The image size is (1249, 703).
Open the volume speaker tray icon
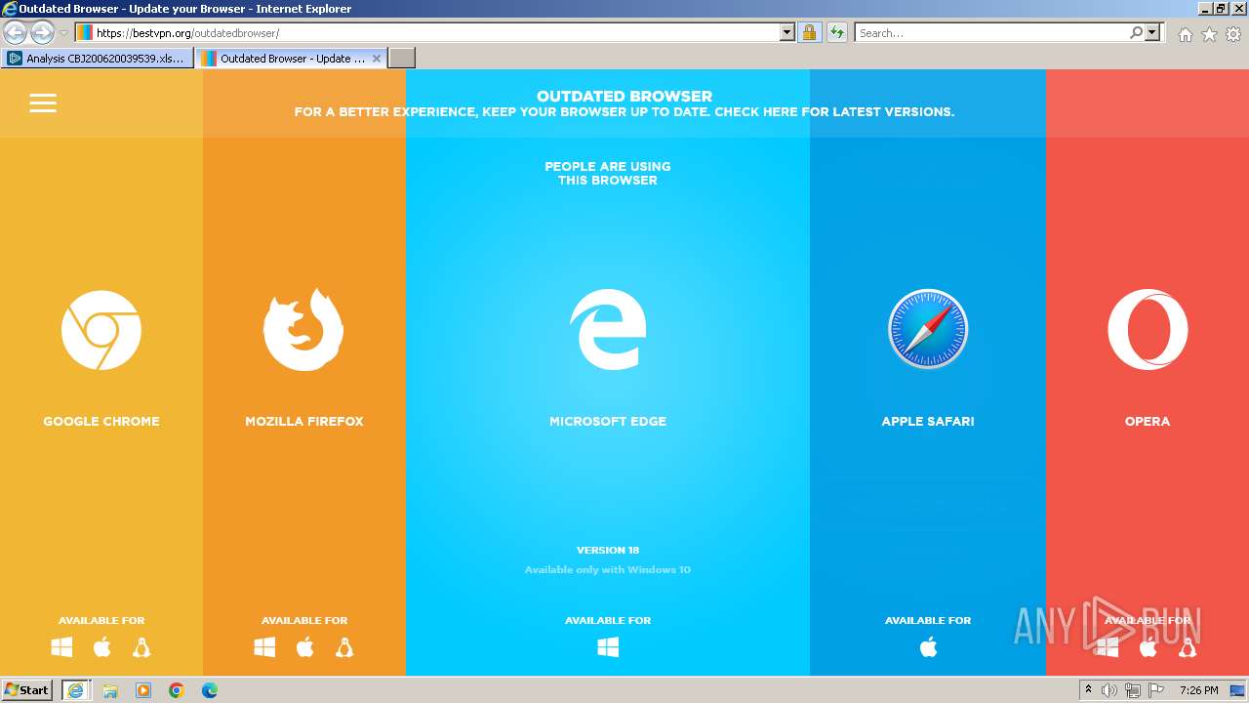pos(1109,690)
